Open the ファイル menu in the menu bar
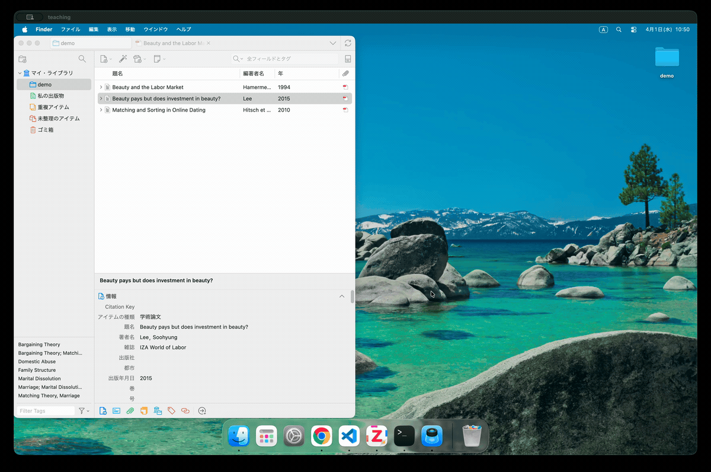Image resolution: width=711 pixels, height=472 pixels. [71, 29]
